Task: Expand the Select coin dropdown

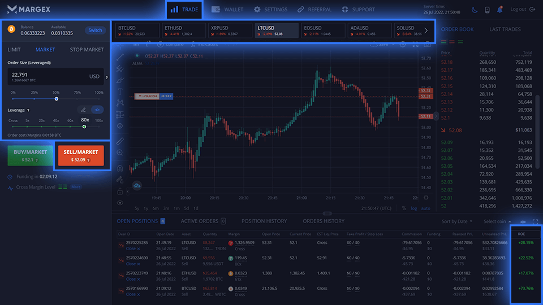Action: pyautogui.click(x=498, y=221)
